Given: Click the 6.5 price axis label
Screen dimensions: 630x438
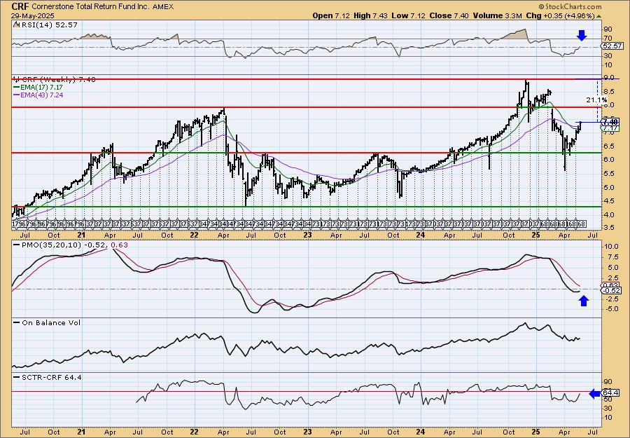Looking at the screenshot, I should 609,146.
